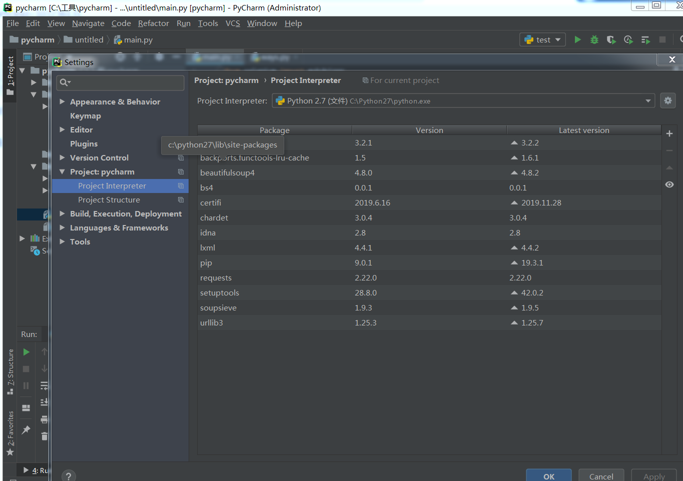
Task: Click the minus icon to uninstall package
Action: 669,150
